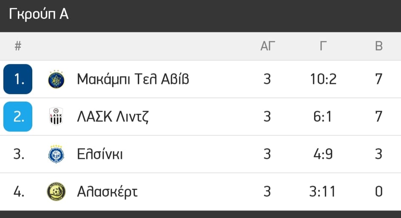Click the Maccabi Tel Aviv club crest

coord(56,79)
